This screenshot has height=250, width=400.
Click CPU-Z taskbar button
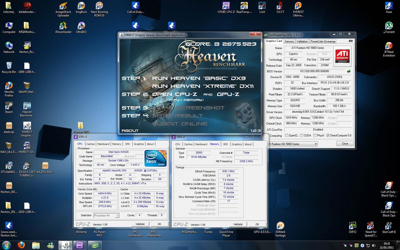[x=79, y=245]
